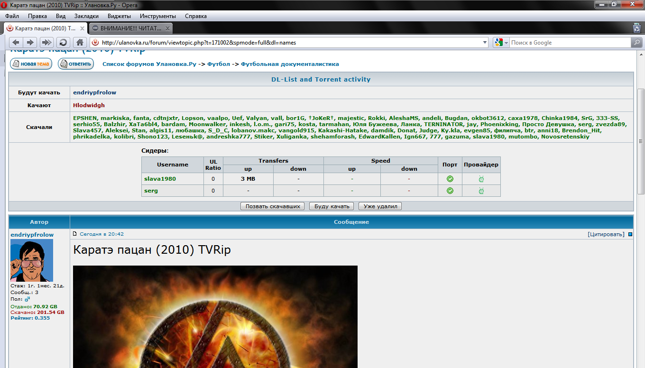Click the provider icon in slava1980 row
Screen dimensions: 645x368
point(481,179)
